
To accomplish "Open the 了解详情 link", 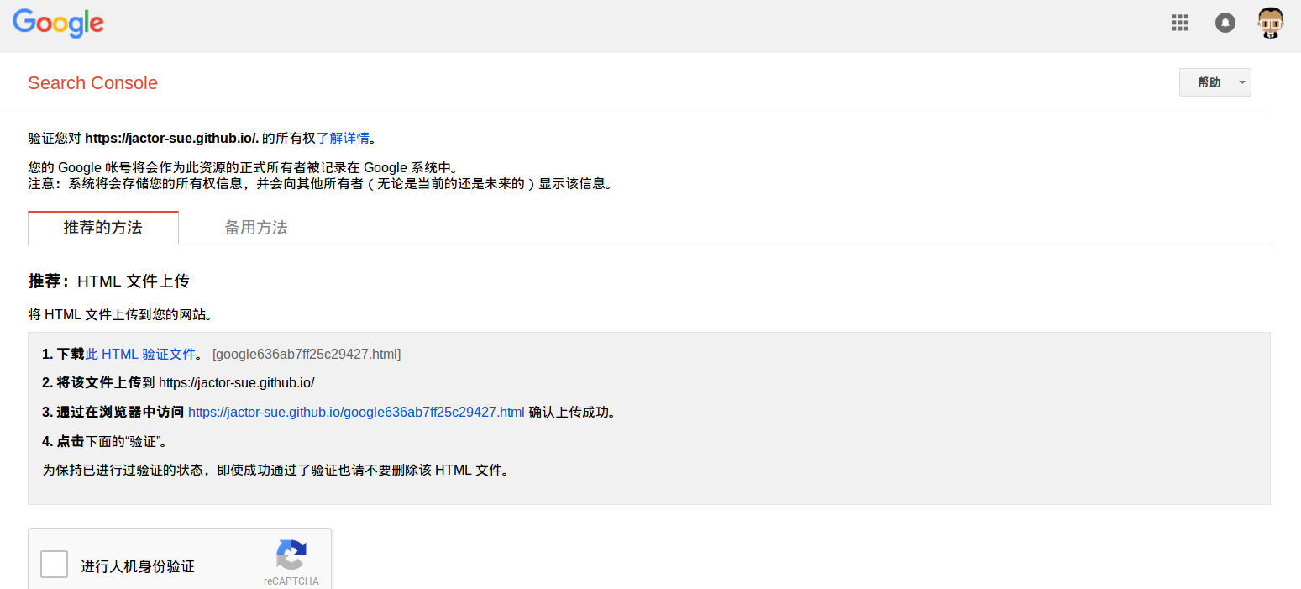I will click(x=343, y=138).
